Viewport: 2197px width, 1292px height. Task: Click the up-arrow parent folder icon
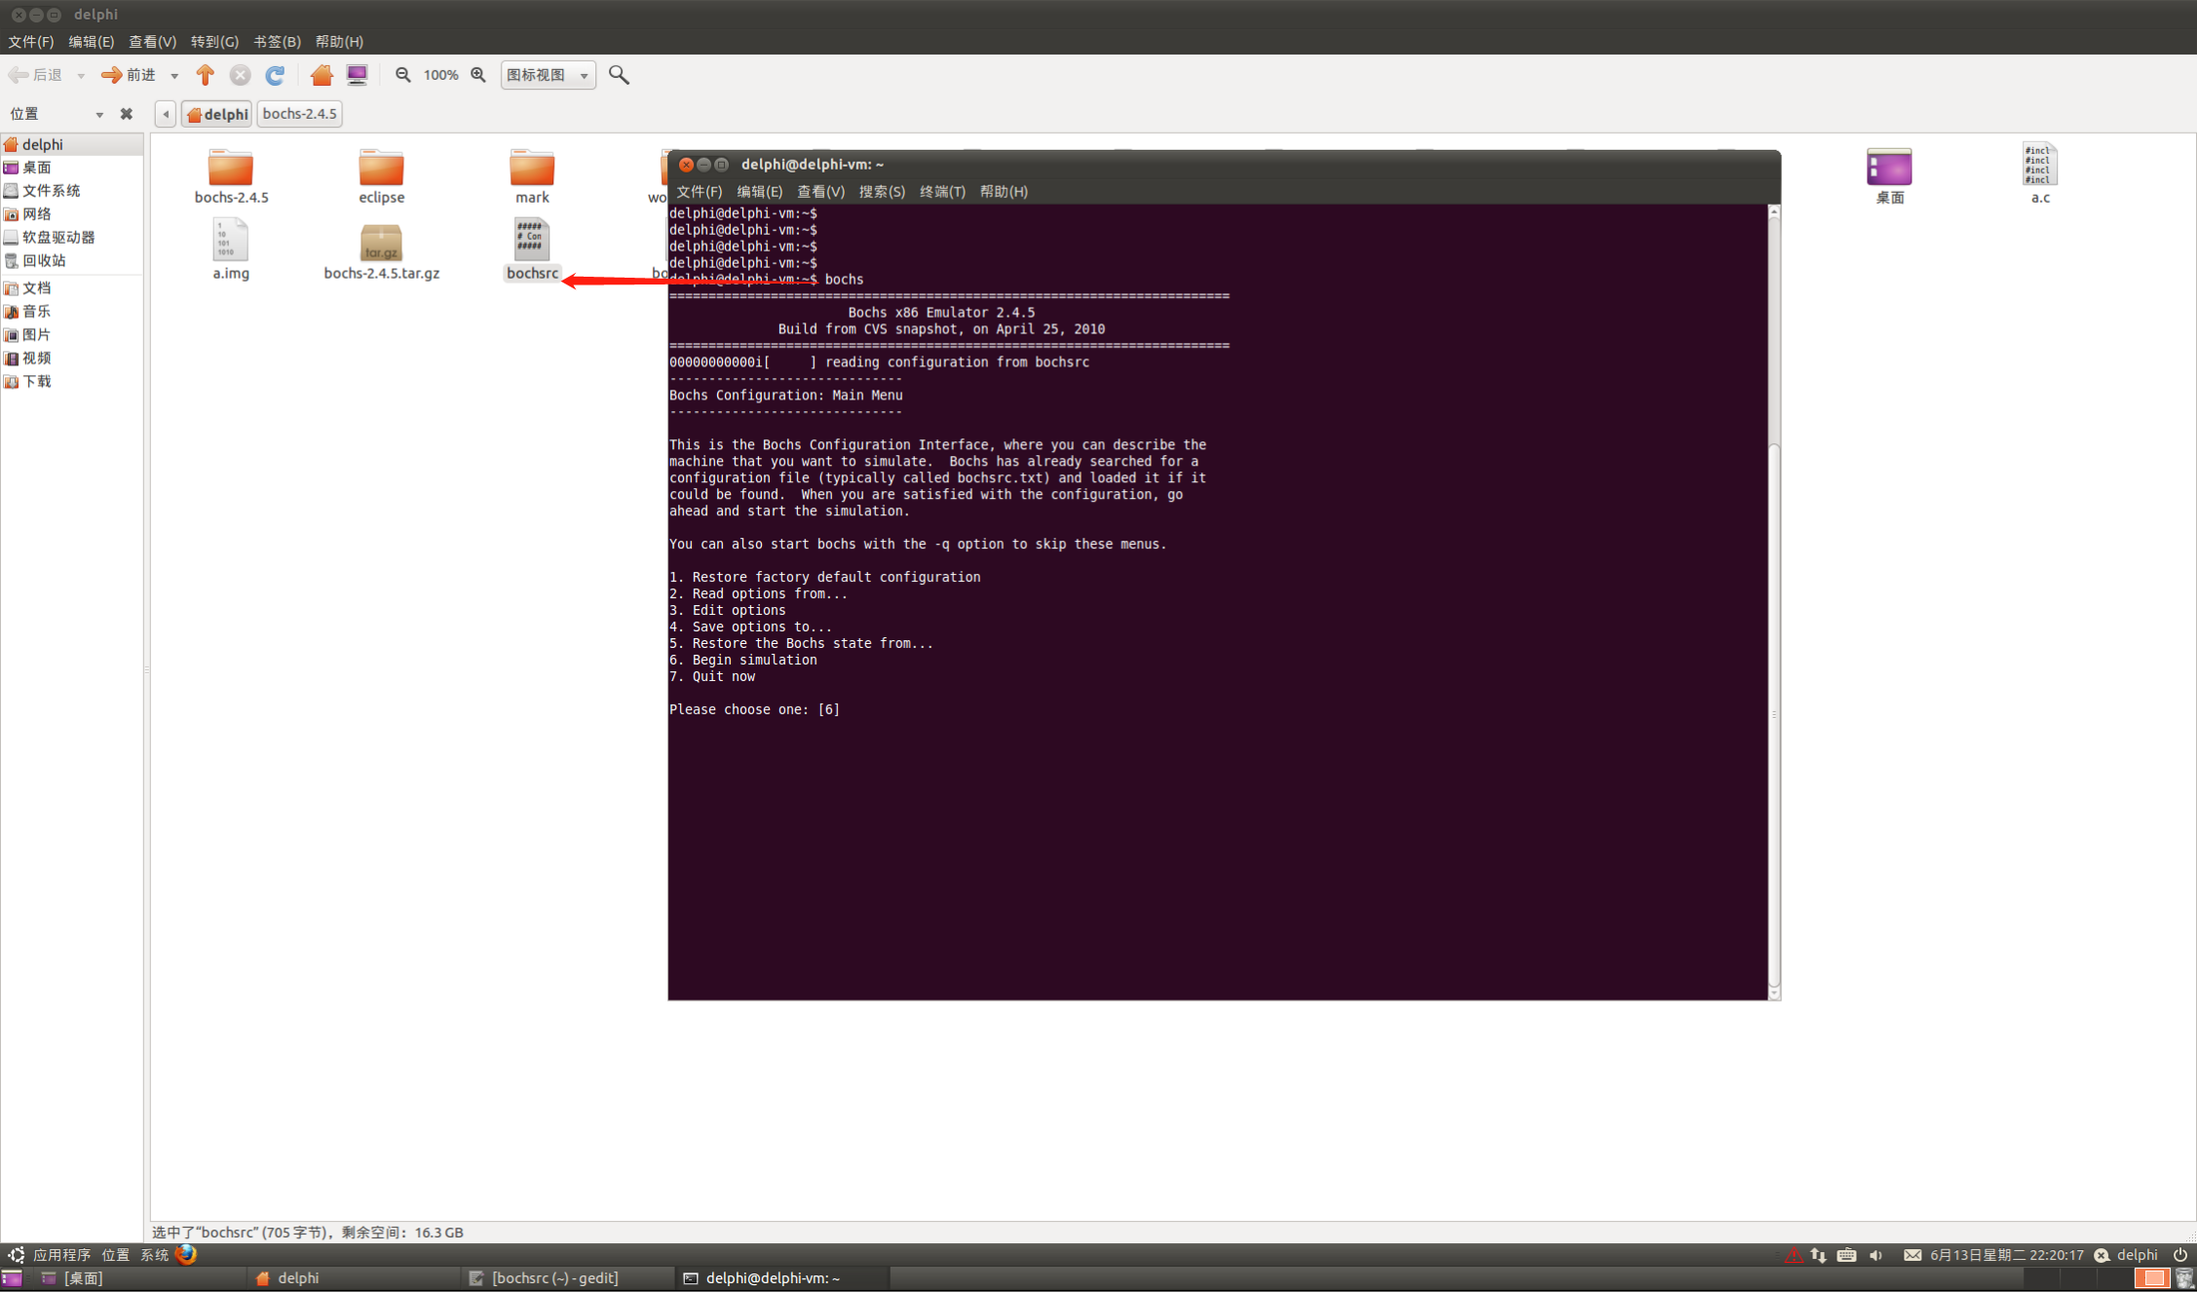point(205,75)
